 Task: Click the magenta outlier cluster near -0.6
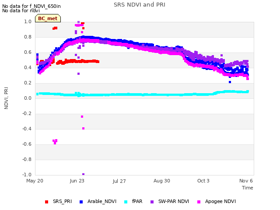pyautogui.click(x=55, y=141)
